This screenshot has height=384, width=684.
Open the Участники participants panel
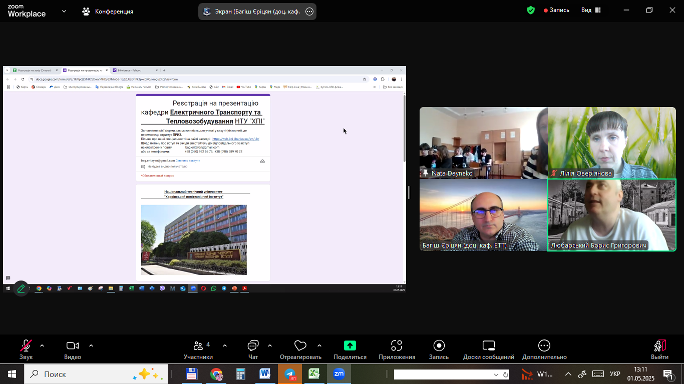(198, 346)
